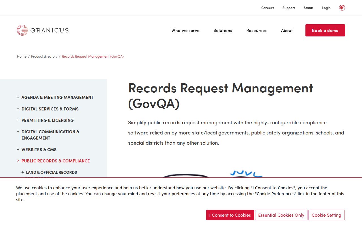Click the Granicus logo
This screenshot has height=226, width=362.
pyautogui.click(x=43, y=30)
